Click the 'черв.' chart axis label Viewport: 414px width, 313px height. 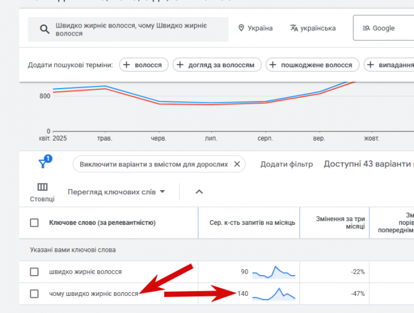point(159,138)
